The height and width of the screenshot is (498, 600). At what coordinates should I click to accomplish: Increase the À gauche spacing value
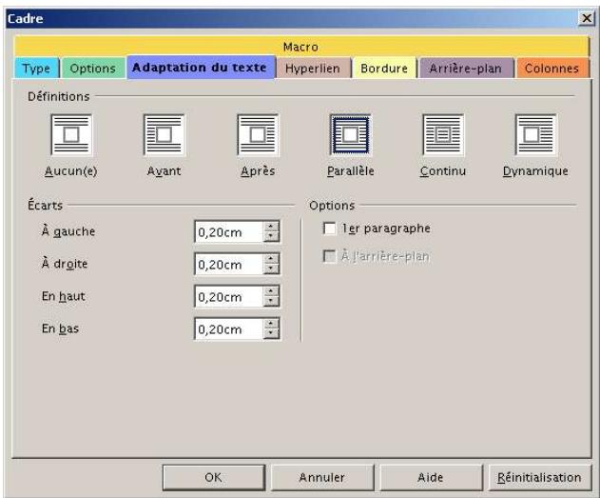click(271, 227)
